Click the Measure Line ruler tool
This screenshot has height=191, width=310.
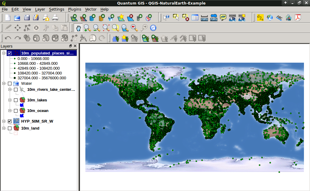pos(204,18)
